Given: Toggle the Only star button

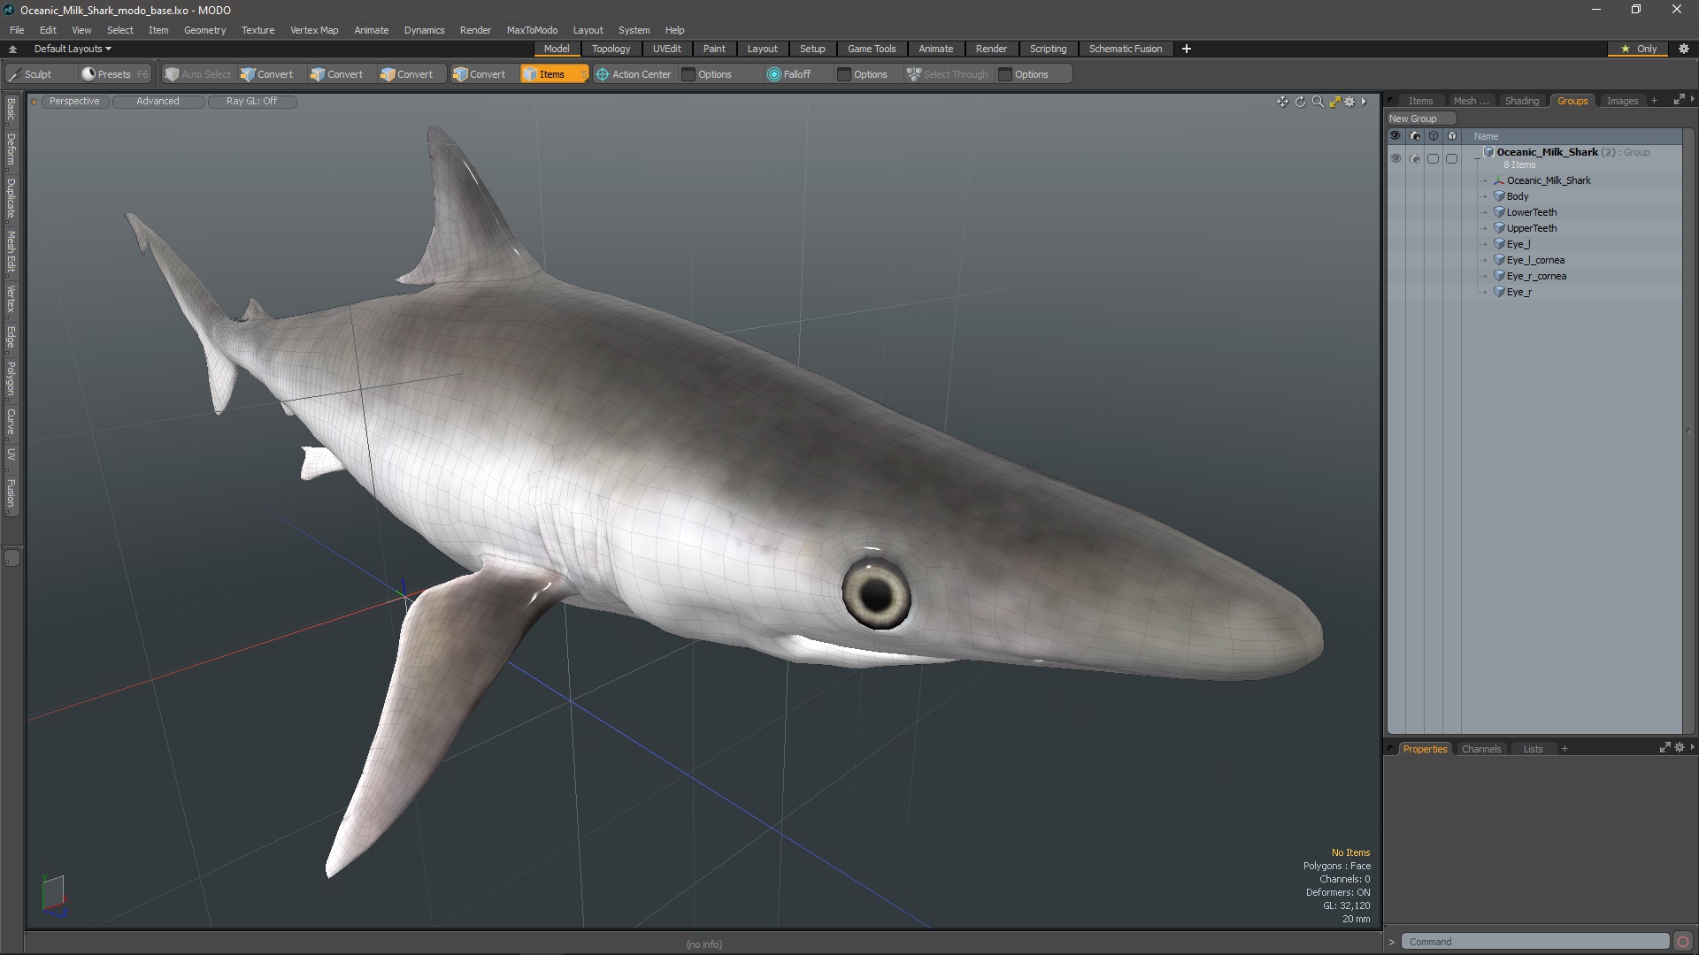Looking at the screenshot, I should click(1638, 49).
